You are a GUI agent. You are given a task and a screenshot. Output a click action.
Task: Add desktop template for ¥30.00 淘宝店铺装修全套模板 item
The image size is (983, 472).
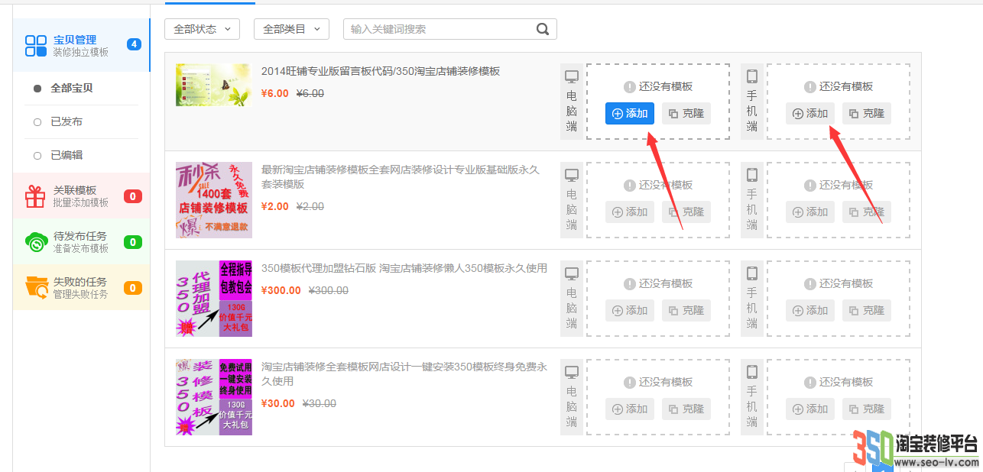[630, 409]
